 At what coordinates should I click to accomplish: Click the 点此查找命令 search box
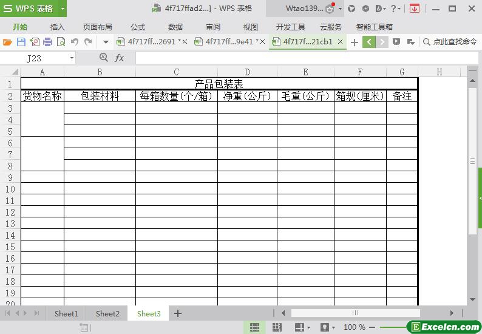click(450, 42)
